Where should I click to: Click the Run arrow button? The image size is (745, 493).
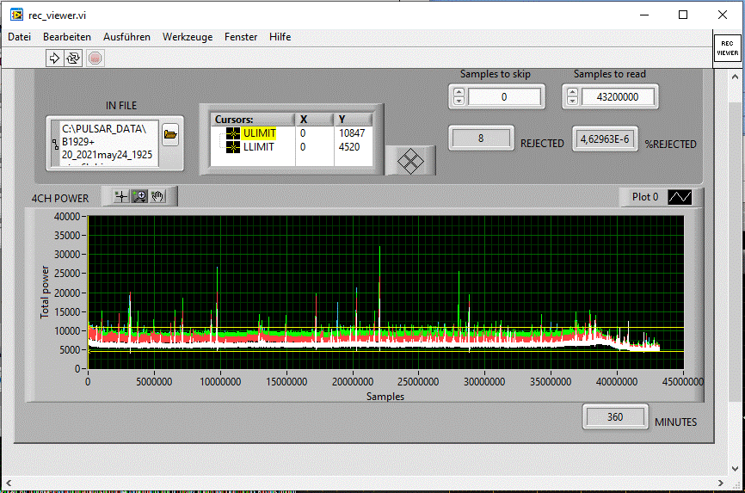point(55,58)
